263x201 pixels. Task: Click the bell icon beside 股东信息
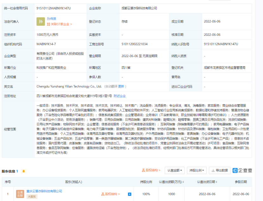point(23,171)
